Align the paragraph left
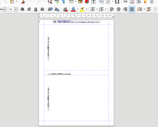This screenshot has width=158, height=127. (x=112, y=9)
